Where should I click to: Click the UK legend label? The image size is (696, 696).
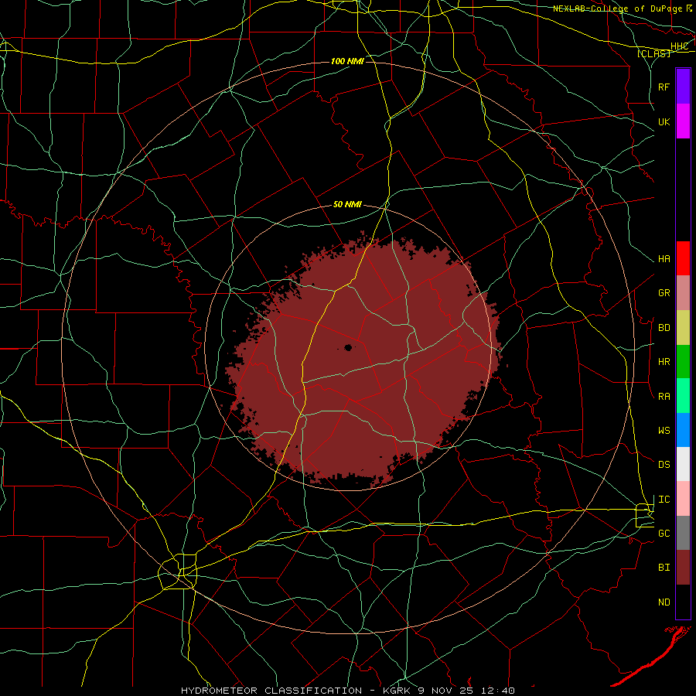coord(664,121)
